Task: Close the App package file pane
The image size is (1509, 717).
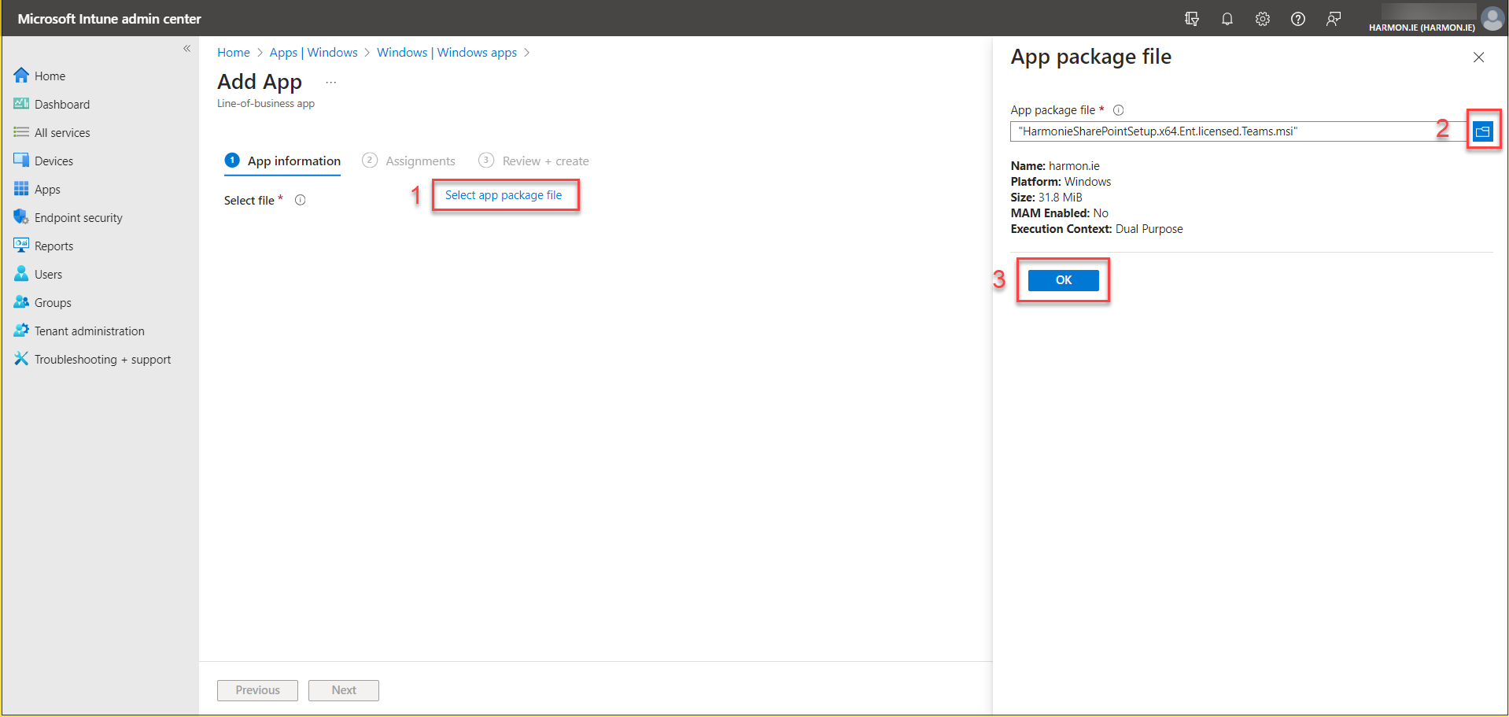Action: pyautogui.click(x=1479, y=57)
